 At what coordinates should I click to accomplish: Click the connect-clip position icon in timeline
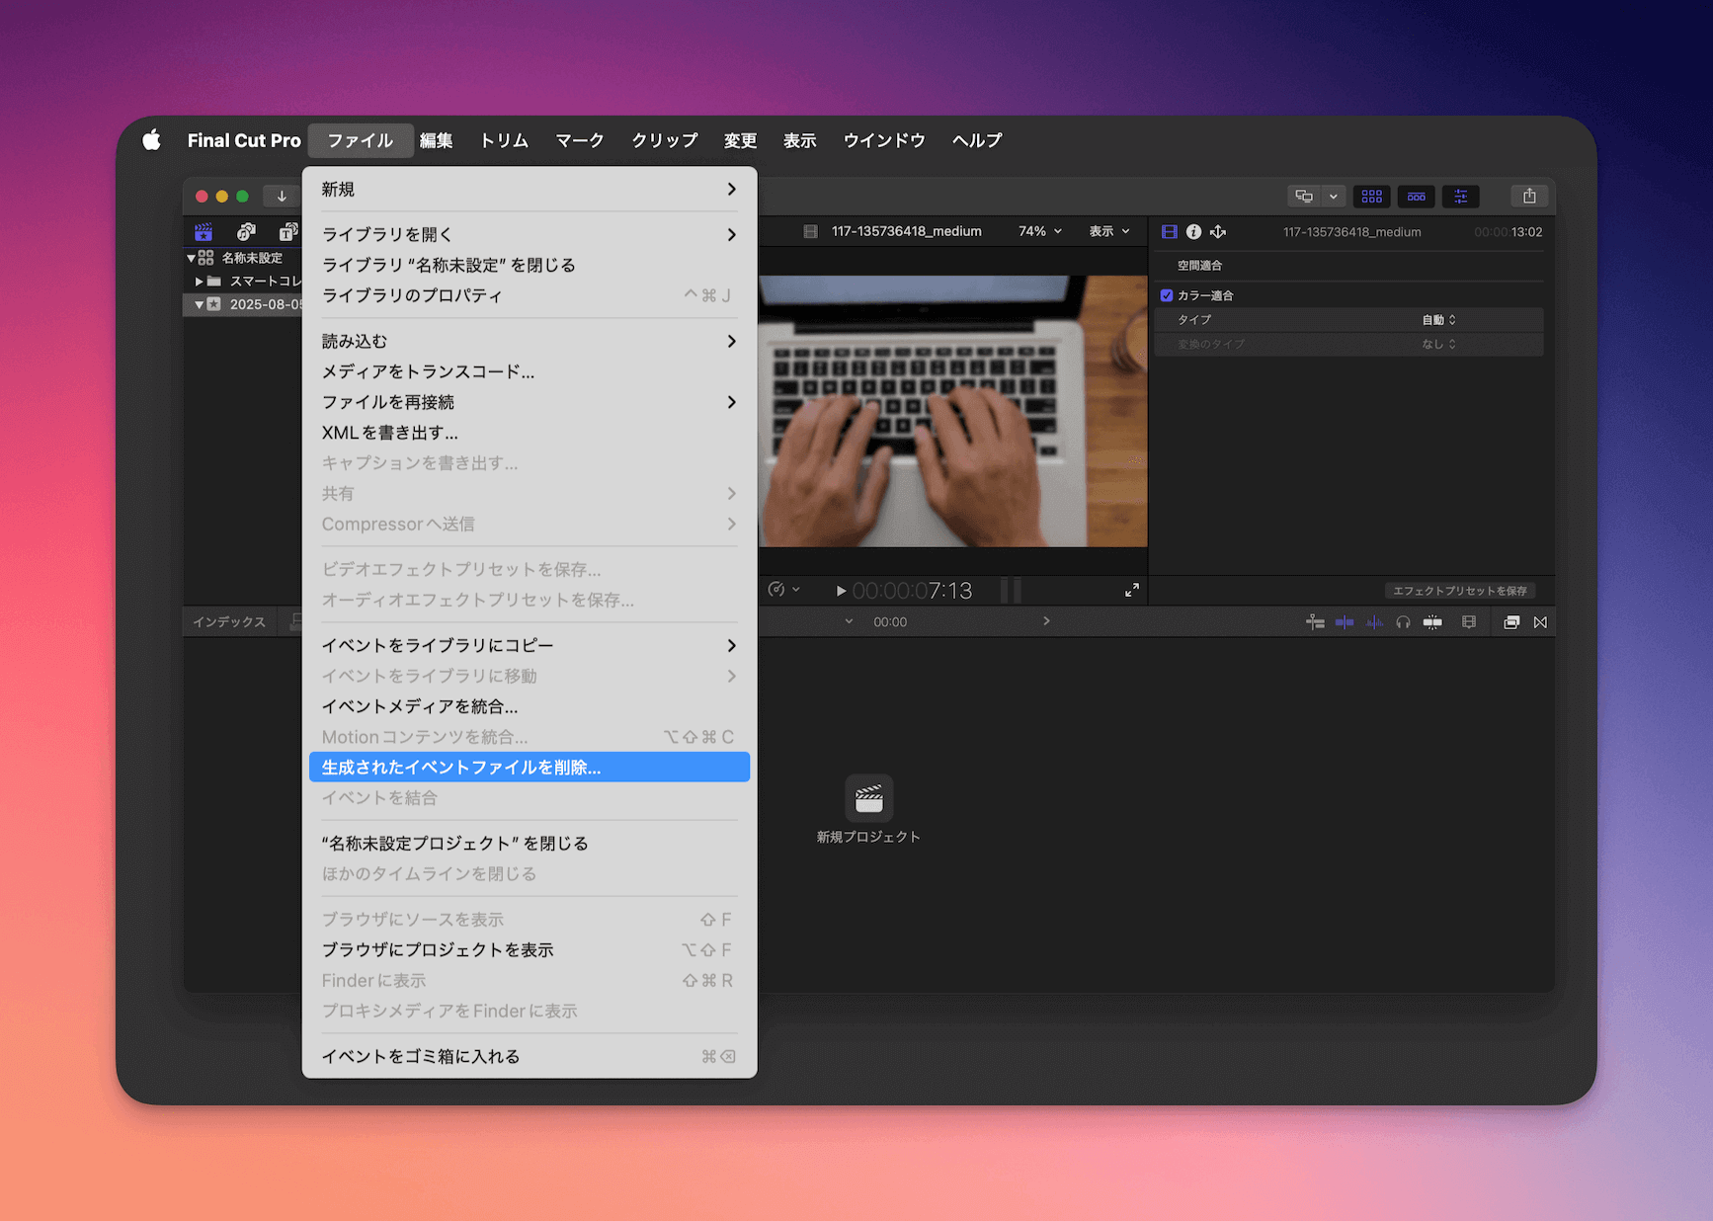[x=1315, y=622]
